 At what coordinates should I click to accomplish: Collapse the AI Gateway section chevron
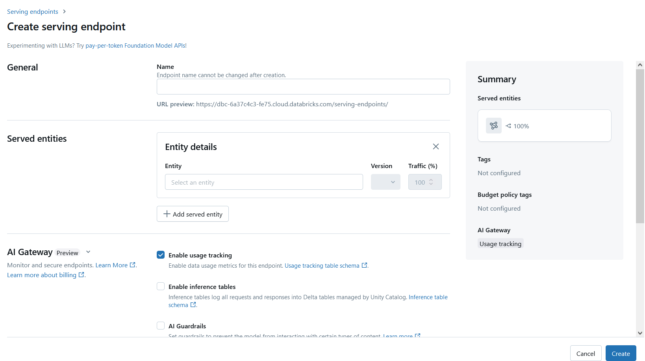tap(88, 252)
